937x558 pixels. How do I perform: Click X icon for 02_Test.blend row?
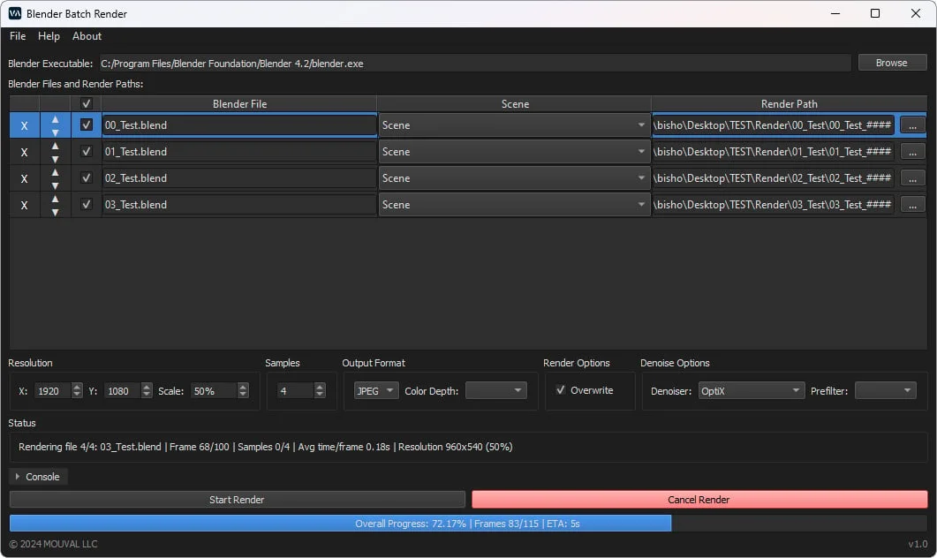tap(24, 178)
